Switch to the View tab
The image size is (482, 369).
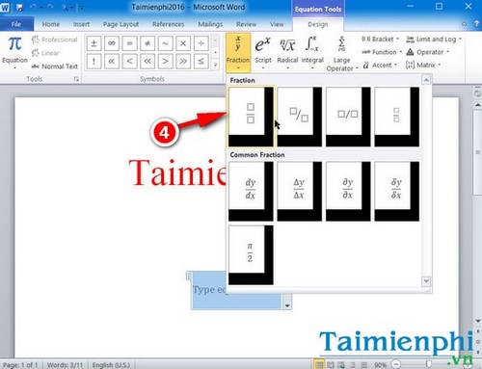click(x=277, y=24)
